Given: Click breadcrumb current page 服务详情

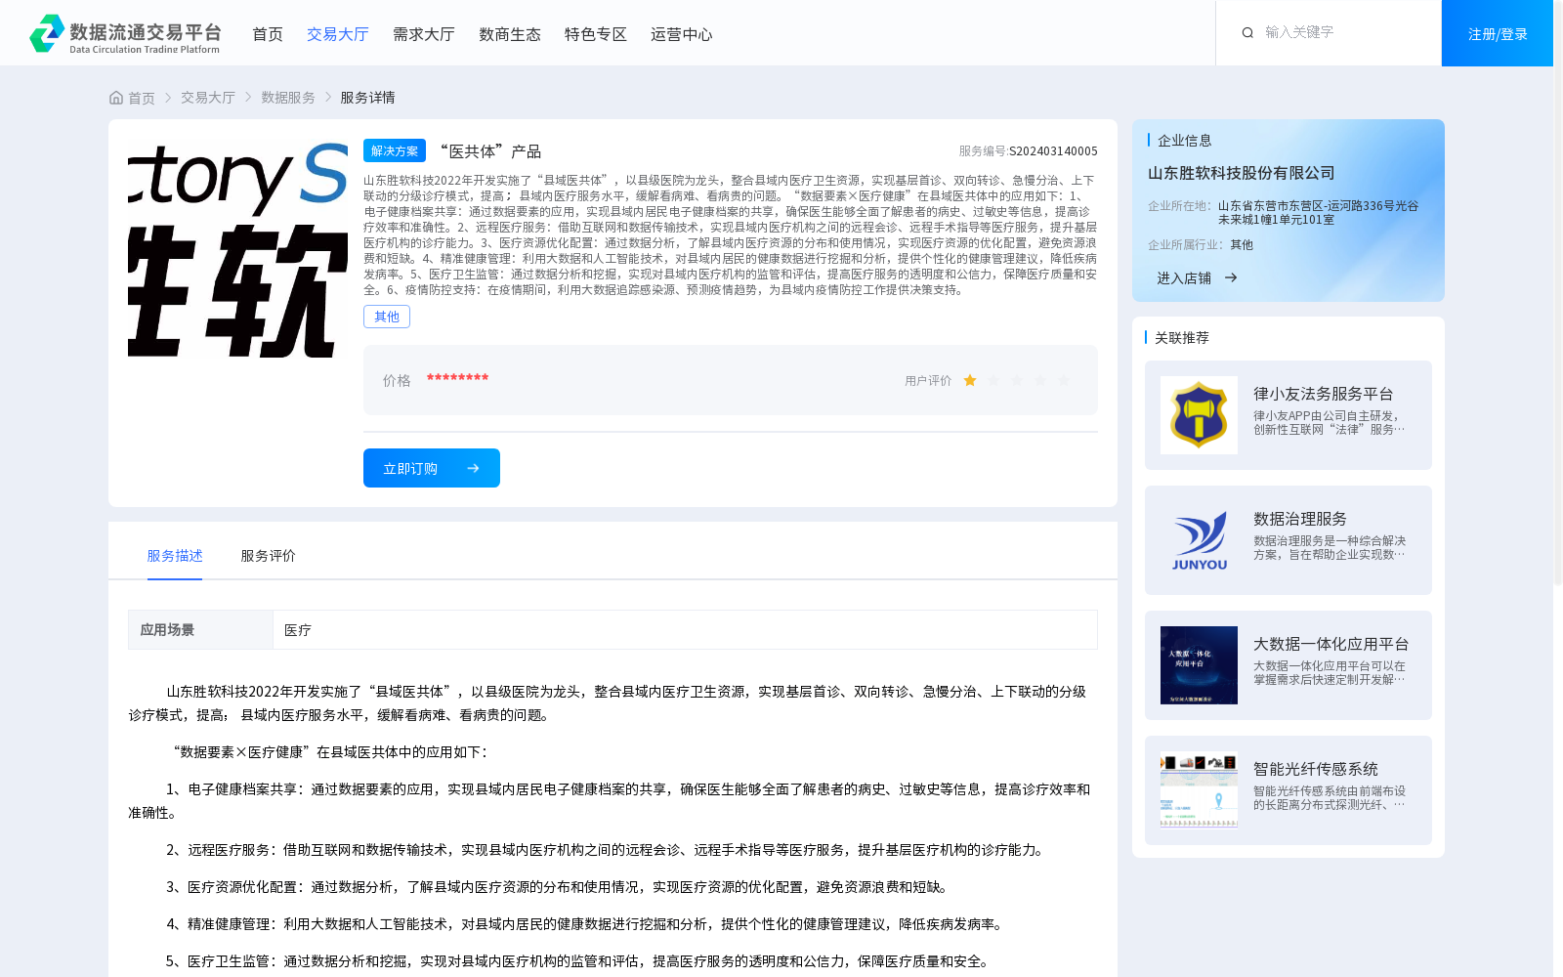Looking at the screenshot, I should [x=367, y=98].
